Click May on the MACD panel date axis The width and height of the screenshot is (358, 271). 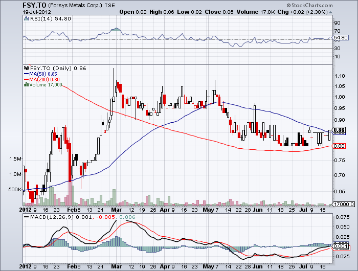coord(208,266)
